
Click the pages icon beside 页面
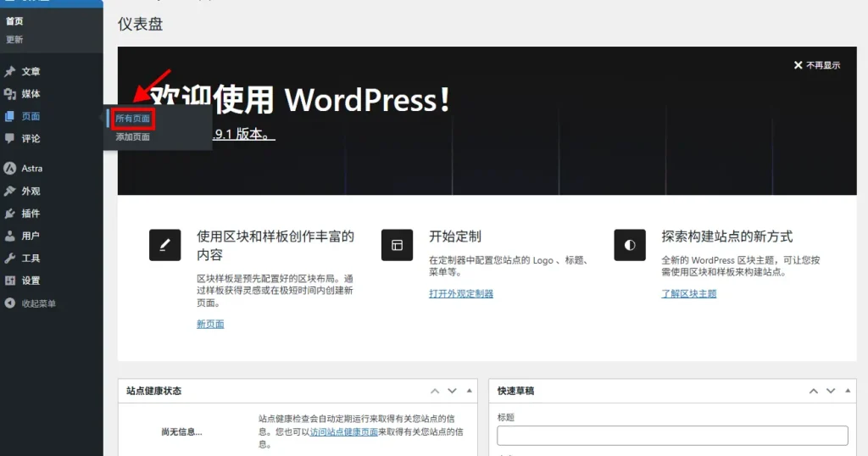[10, 116]
